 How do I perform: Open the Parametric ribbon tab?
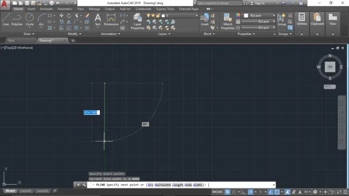coord(65,9)
